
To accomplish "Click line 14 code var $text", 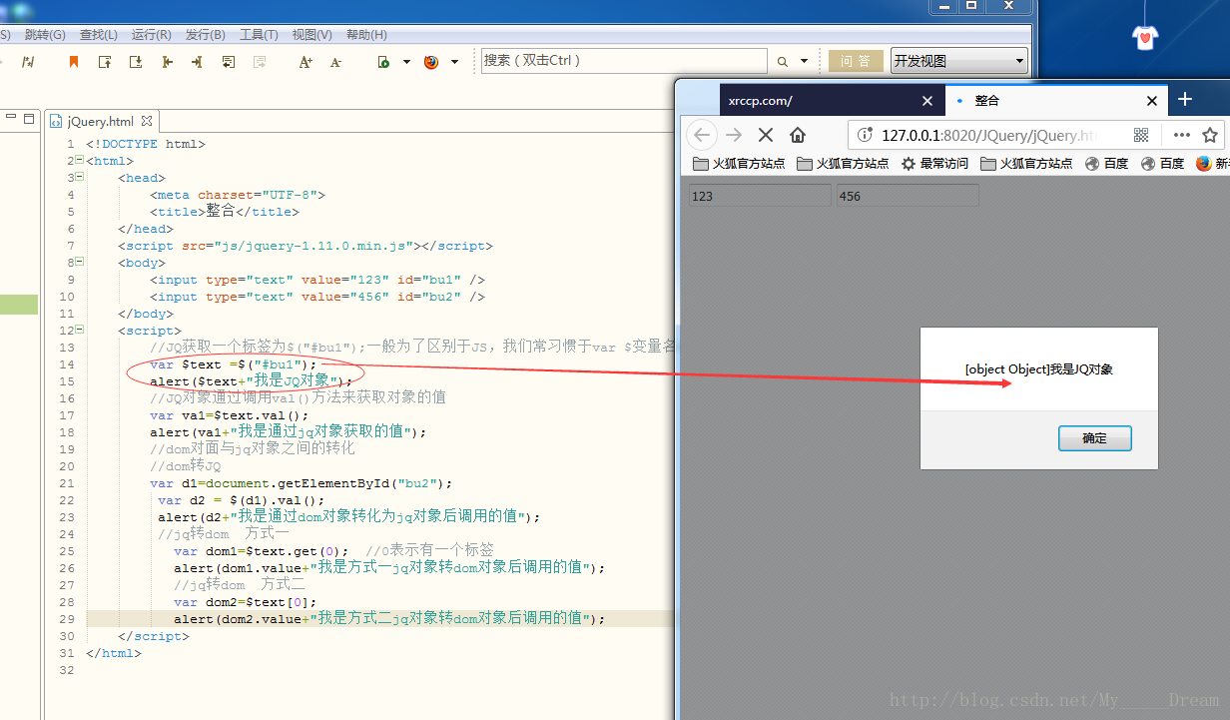I will pos(234,364).
